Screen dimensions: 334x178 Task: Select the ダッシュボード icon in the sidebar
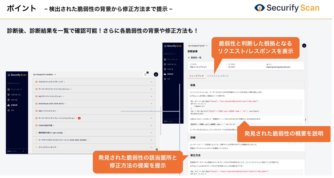pos(8,90)
